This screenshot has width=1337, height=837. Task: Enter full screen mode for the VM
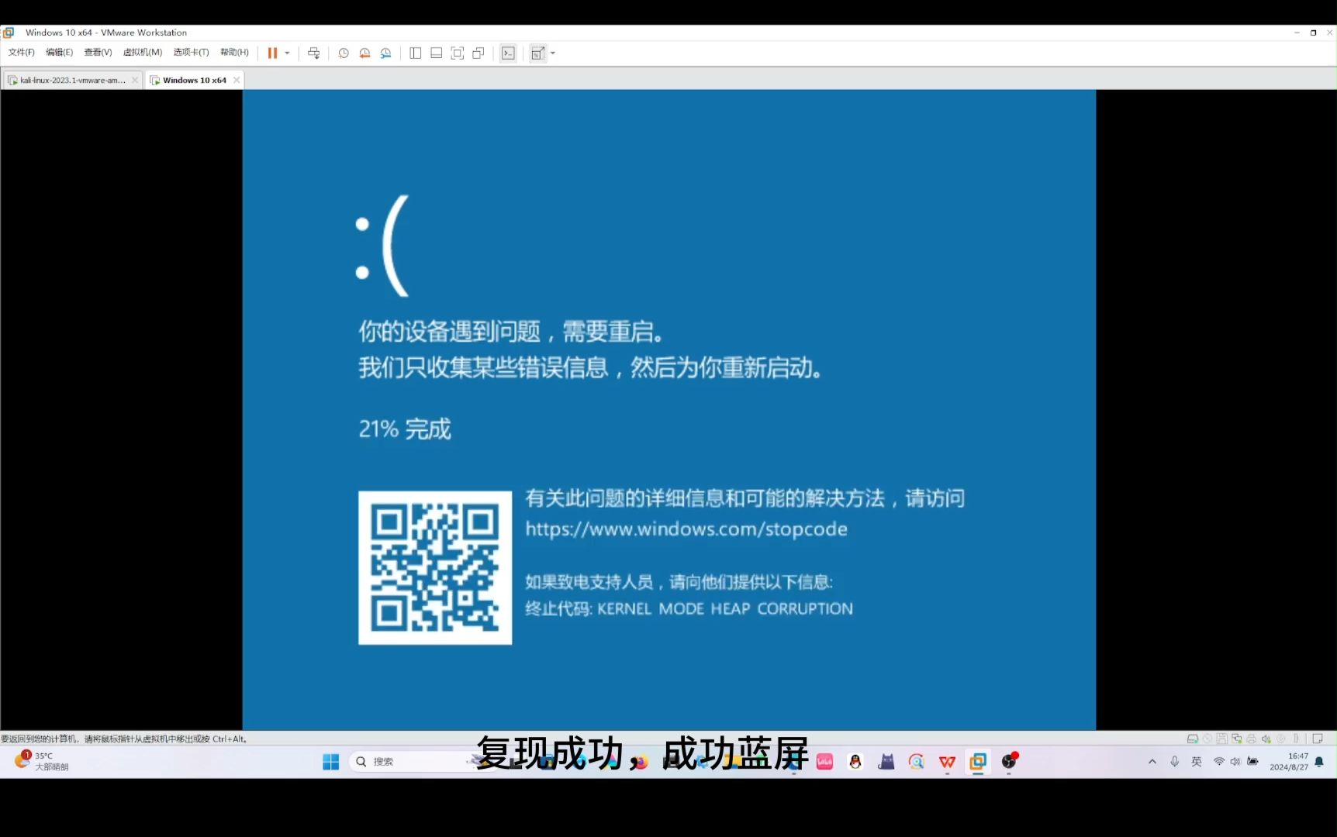click(x=457, y=53)
